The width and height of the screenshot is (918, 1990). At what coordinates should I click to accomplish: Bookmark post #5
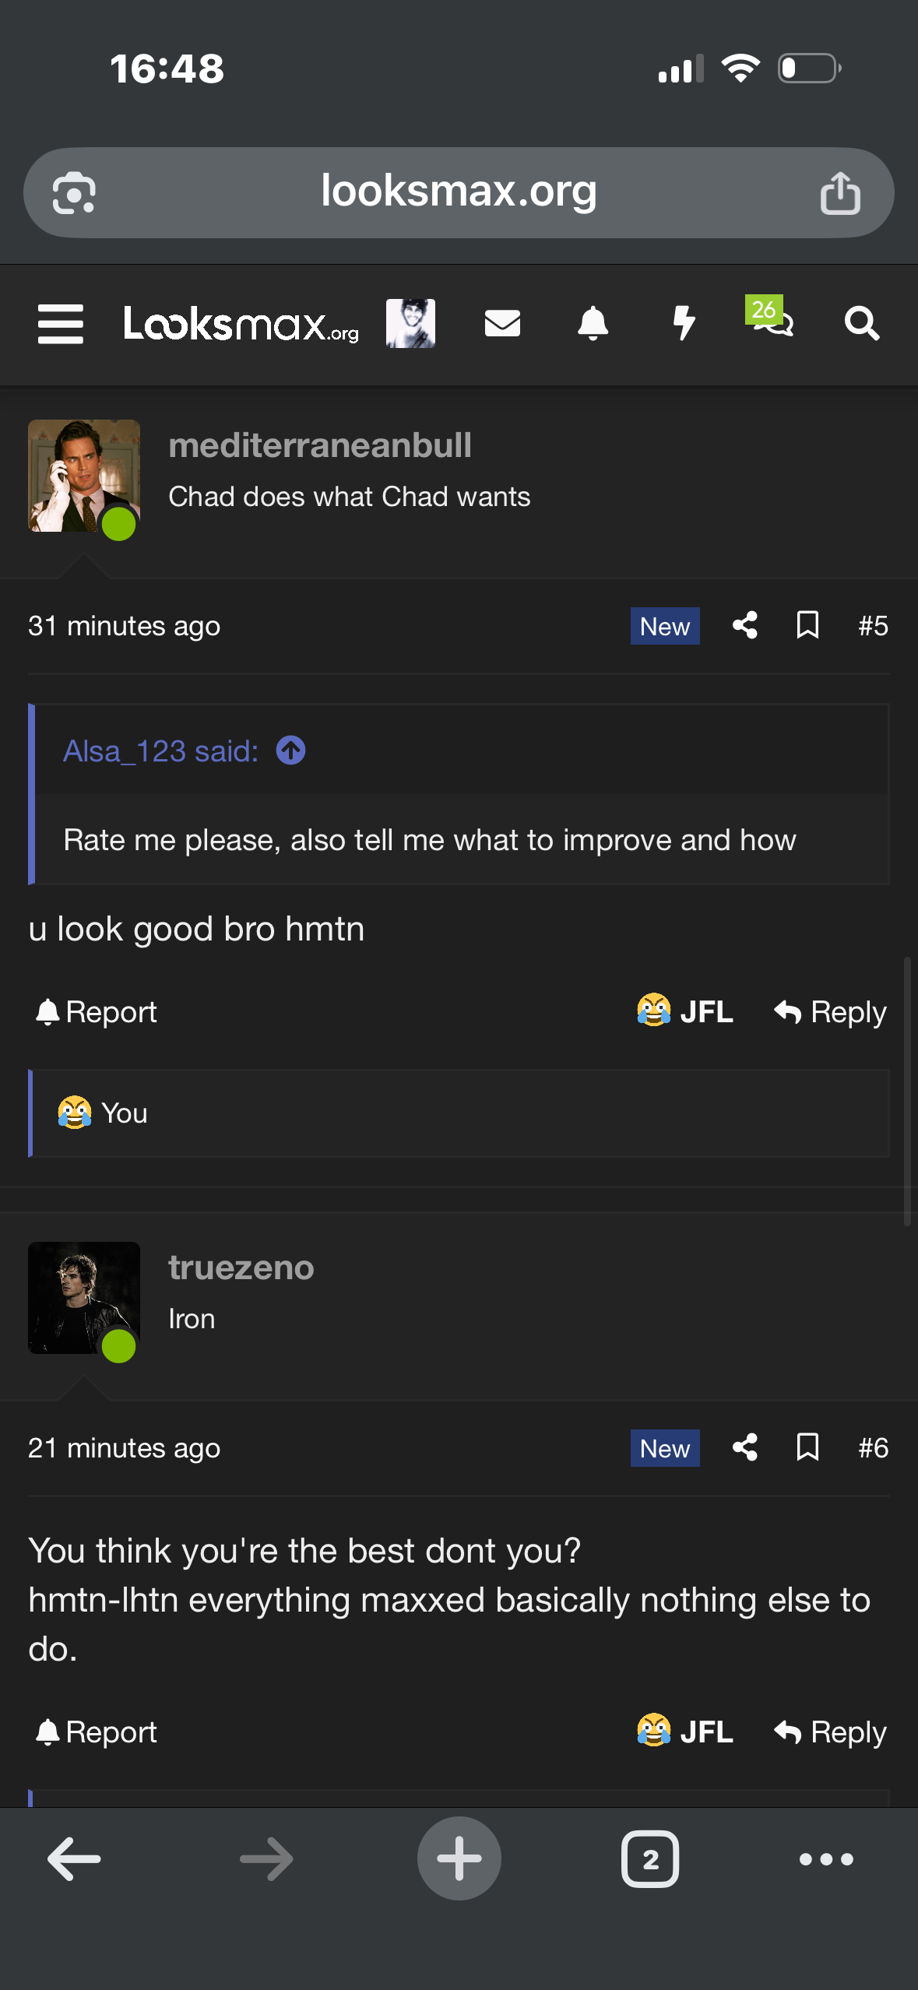pyautogui.click(x=807, y=625)
